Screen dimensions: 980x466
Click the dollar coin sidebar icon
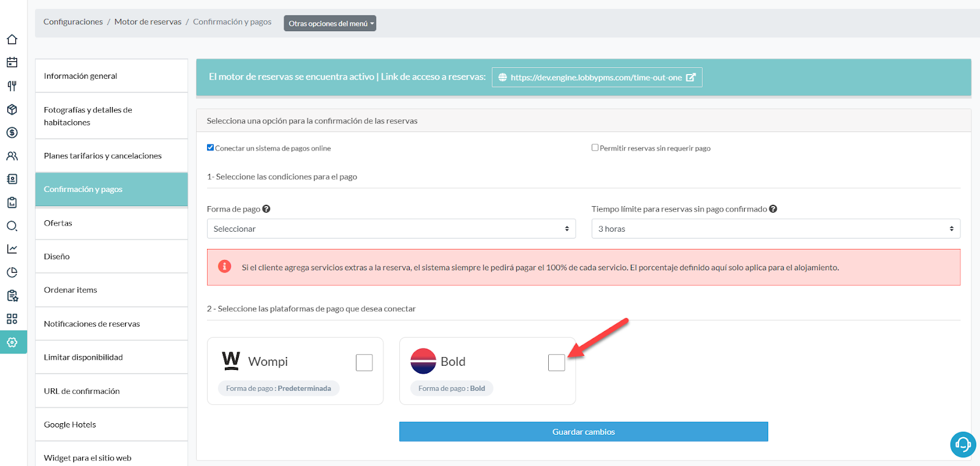[12, 133]
